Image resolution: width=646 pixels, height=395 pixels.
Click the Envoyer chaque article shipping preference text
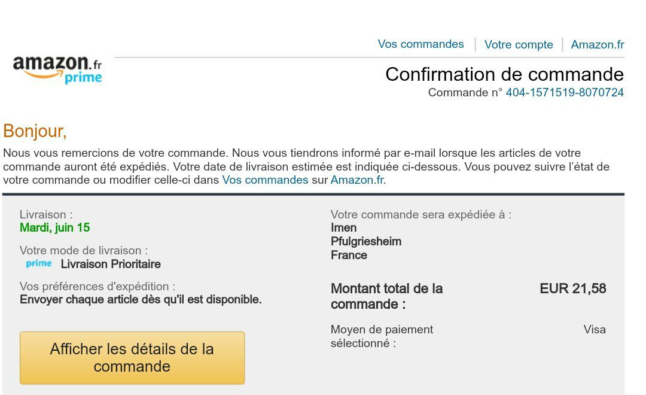pyautogui.click(x=141, y=300)
